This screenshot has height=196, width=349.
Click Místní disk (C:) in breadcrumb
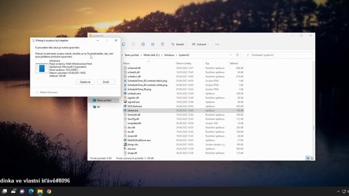[152, 55]
